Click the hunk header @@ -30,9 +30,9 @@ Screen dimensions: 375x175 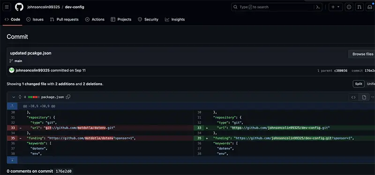[x=39, y=106]
